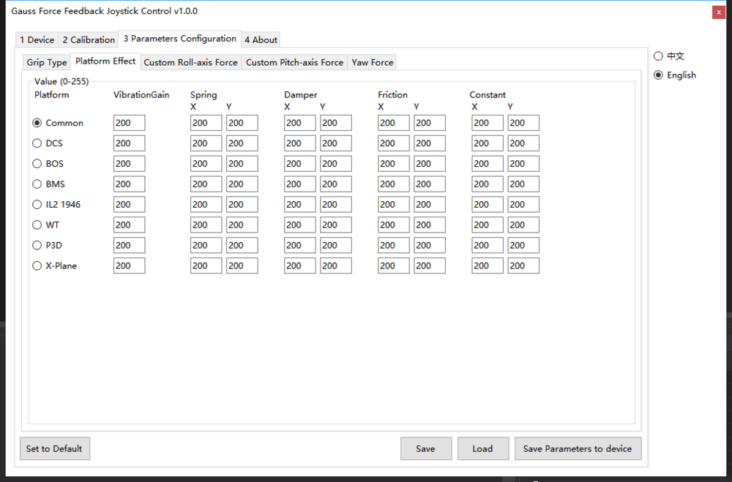
Task: Edit the Common Spring Y field
Action: [242, 123]
